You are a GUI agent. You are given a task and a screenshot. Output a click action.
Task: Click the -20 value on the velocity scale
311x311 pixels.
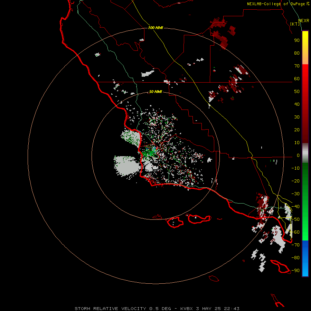295,181
